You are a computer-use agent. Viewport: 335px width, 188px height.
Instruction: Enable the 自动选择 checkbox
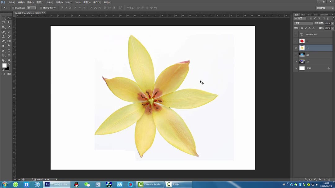pyautogui.click(x=12, y=7)
